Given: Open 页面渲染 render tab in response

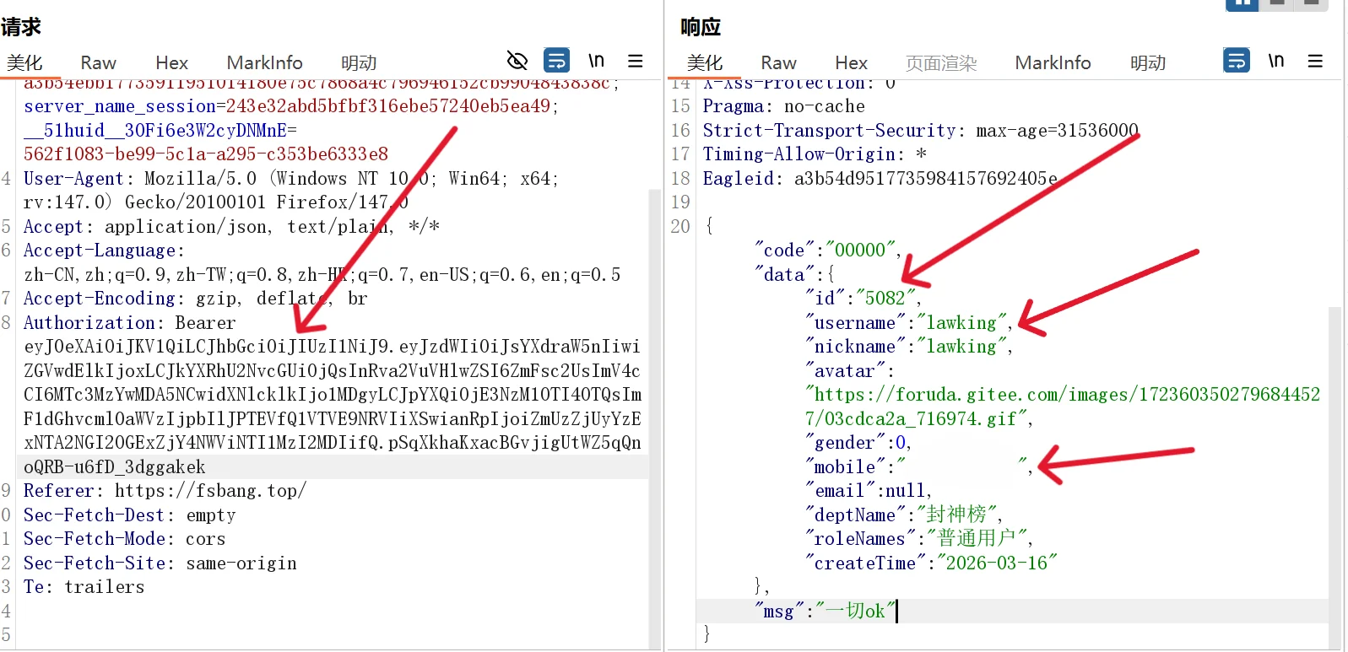Looking at the screenshot, I should (940, 63).
